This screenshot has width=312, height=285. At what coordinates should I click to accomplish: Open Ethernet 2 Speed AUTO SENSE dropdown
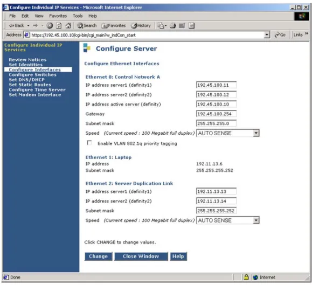click(x=227, y=220)
